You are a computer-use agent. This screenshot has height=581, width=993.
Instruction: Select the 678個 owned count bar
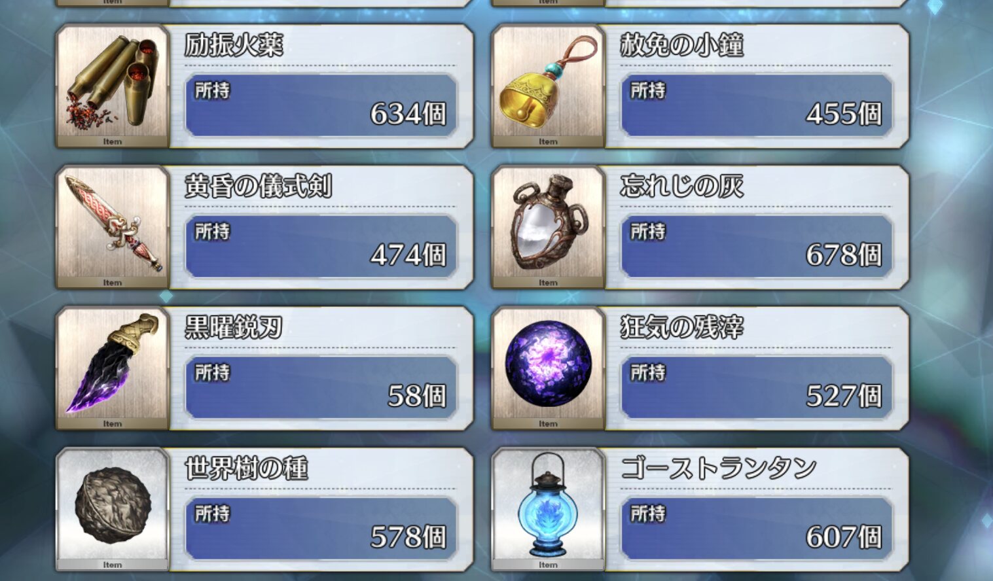point(757,246)
